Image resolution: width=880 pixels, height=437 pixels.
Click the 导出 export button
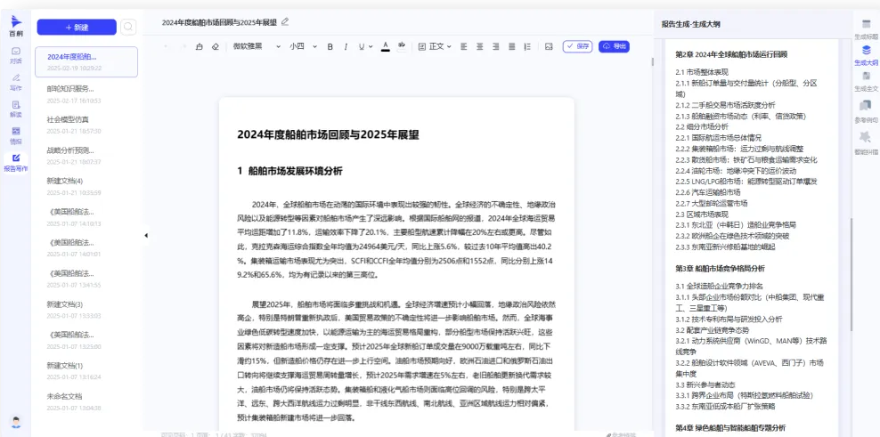(615, 46)
